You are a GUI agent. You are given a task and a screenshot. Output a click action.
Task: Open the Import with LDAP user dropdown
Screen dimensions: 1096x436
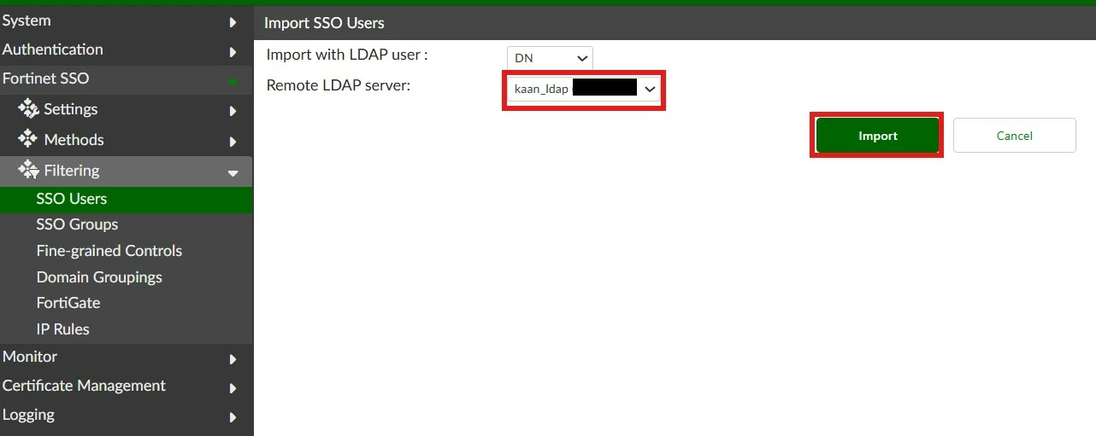[550, 58]
